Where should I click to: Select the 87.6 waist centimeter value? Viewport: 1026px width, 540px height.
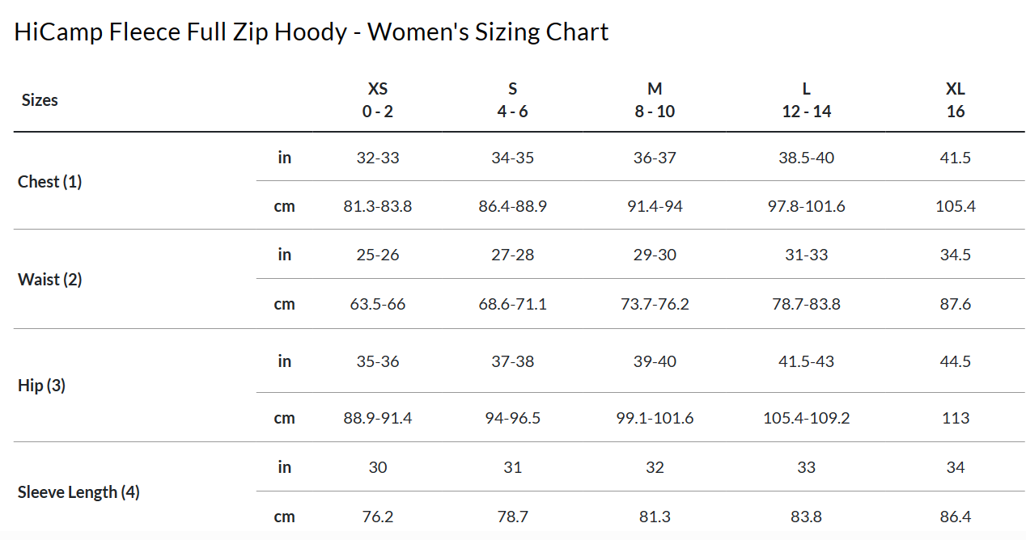click(x=956, y=304)
